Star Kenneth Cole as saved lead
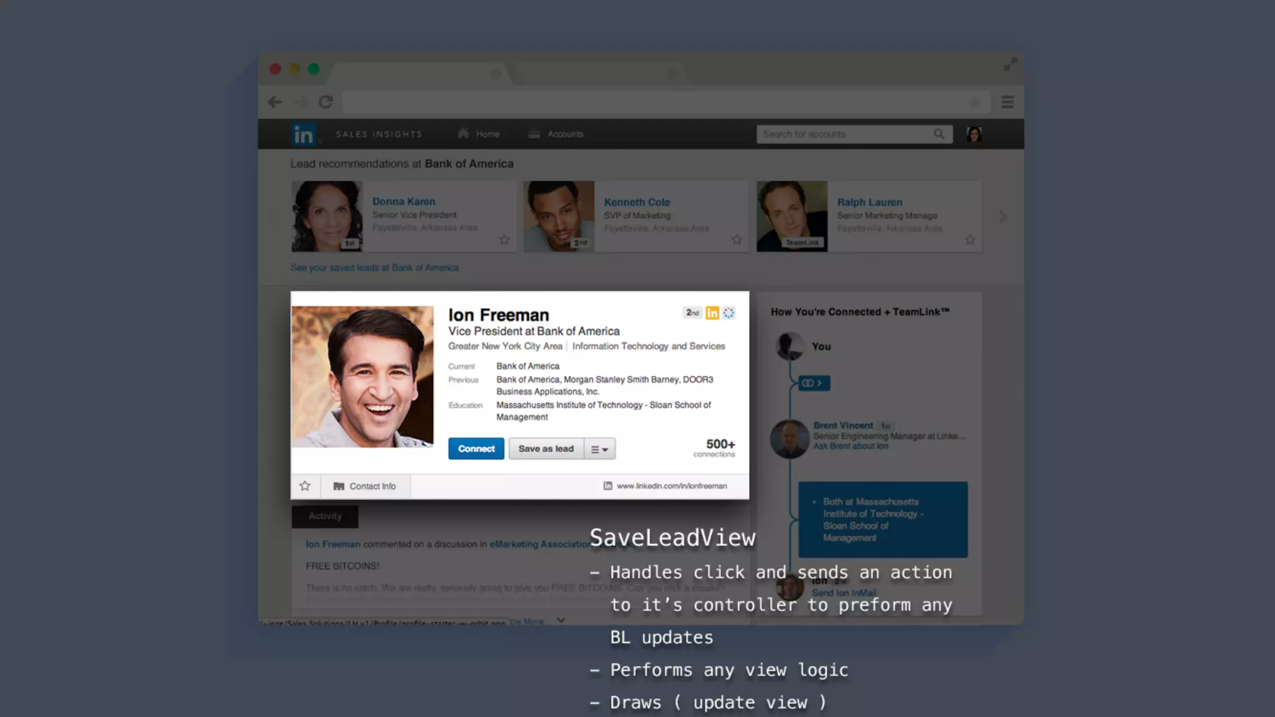The image size is (1275, 717). (x=736, y=240)
